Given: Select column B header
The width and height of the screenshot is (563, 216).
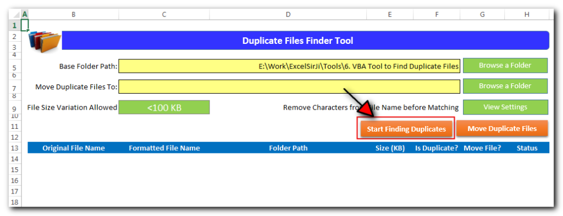Looking at the screenshot, I should tap(73, 14).
